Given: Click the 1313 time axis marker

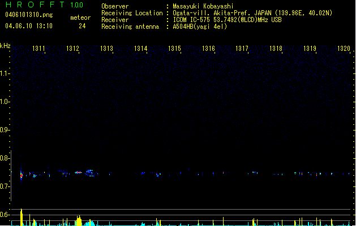Looking at the screenshot, I should (x=106, y=49).
